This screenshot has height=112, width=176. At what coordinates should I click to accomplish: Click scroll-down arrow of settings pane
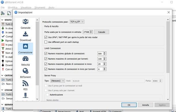coord(168,99)
